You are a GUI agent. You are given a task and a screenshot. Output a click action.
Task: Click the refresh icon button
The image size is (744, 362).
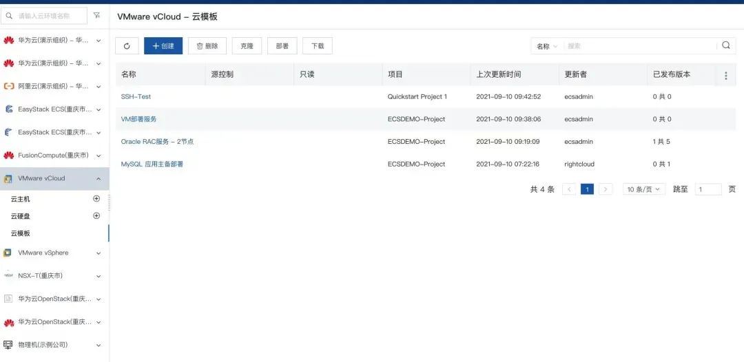click(x=127, y=46)
